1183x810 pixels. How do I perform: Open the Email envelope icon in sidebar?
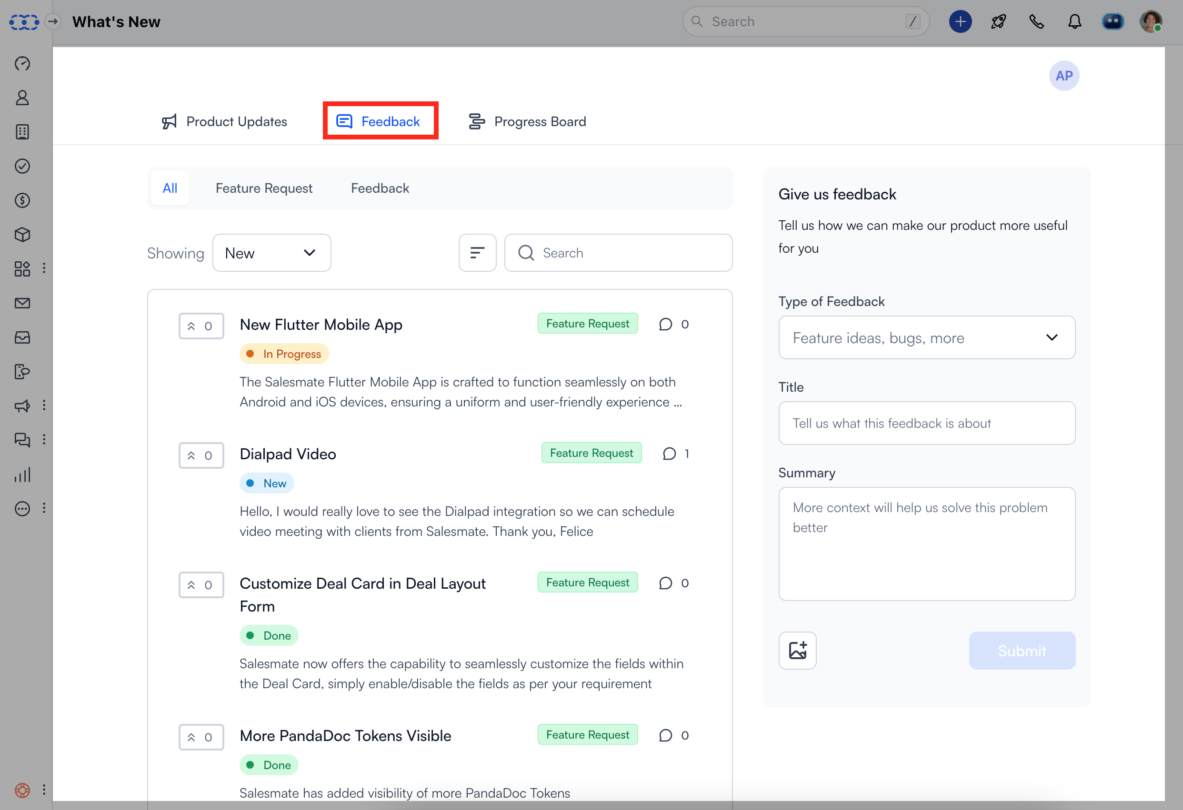tap(22, 303)
